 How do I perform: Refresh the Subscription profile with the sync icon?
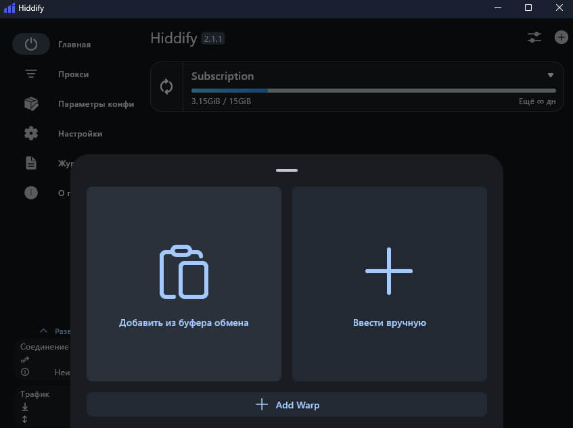click(166, 87)
